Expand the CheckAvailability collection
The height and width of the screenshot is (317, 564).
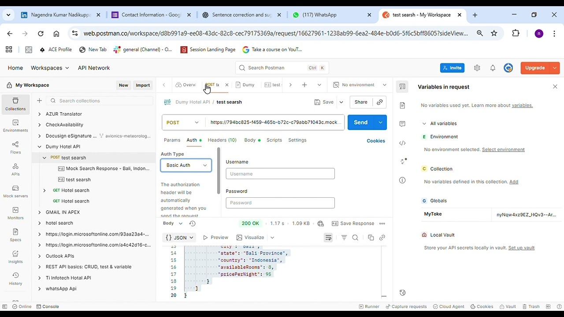(x=39, y=125)
